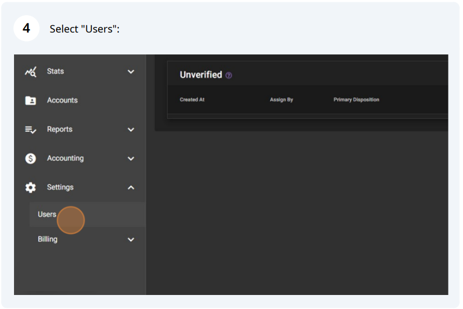Click the Accounting dollar icon
The height and width of the screenshot is (309, 463).
[30, 158]
